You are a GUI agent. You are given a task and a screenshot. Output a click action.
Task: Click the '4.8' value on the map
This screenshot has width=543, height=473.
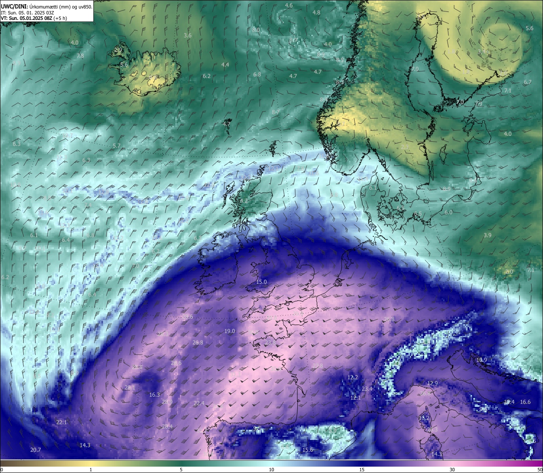point(316,13)
